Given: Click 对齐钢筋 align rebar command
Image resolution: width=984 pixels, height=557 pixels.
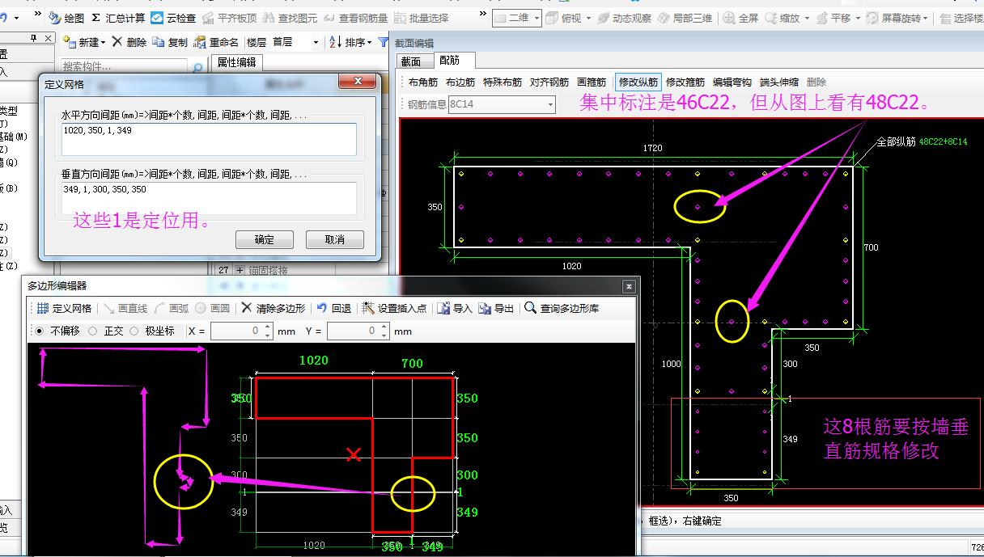Looking at the screenshot, I should pyautogui.click(x=549, y=82).
